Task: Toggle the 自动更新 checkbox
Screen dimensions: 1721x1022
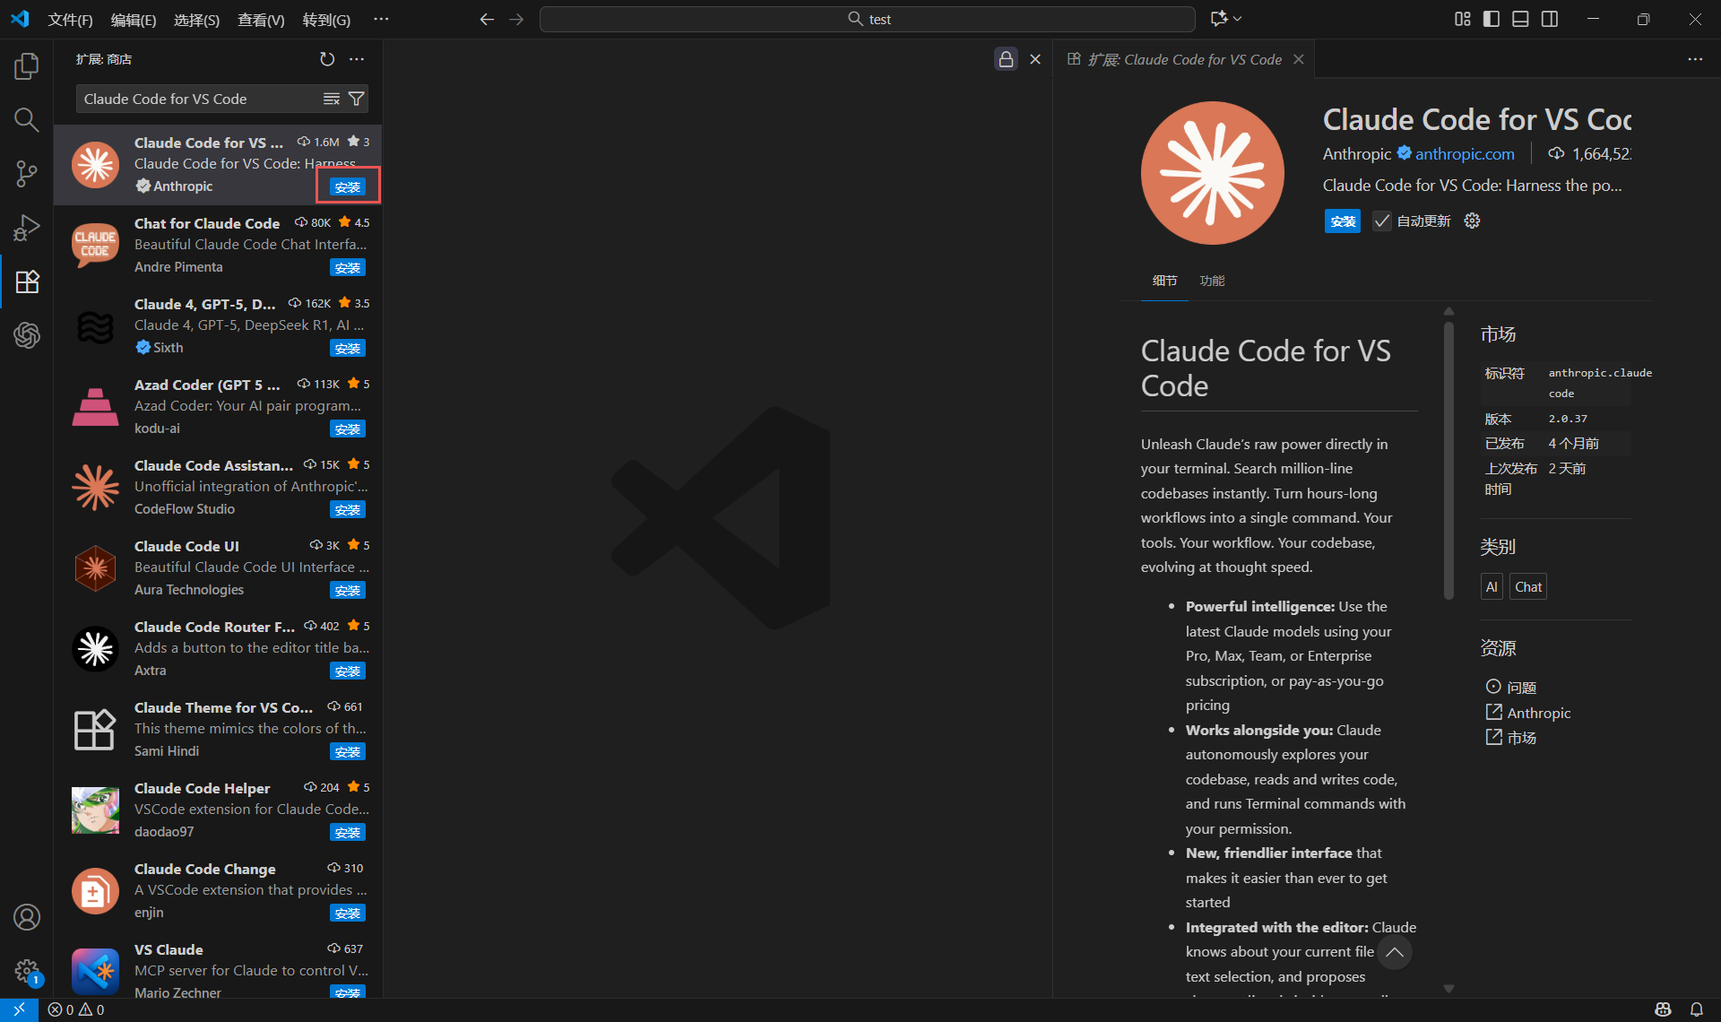Action: pos(1382,221)
